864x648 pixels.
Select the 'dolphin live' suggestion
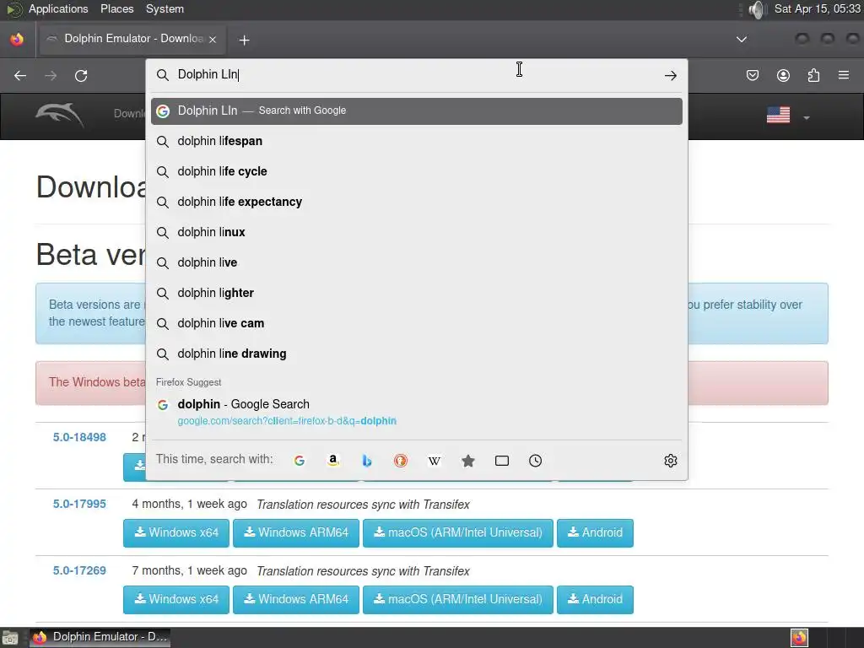pyautogui.click(x=417, y=262)
